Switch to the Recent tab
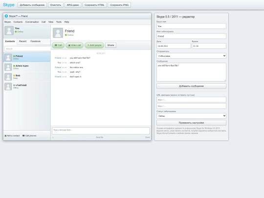Viewport: 264px width, 198px height. [22, 41]
